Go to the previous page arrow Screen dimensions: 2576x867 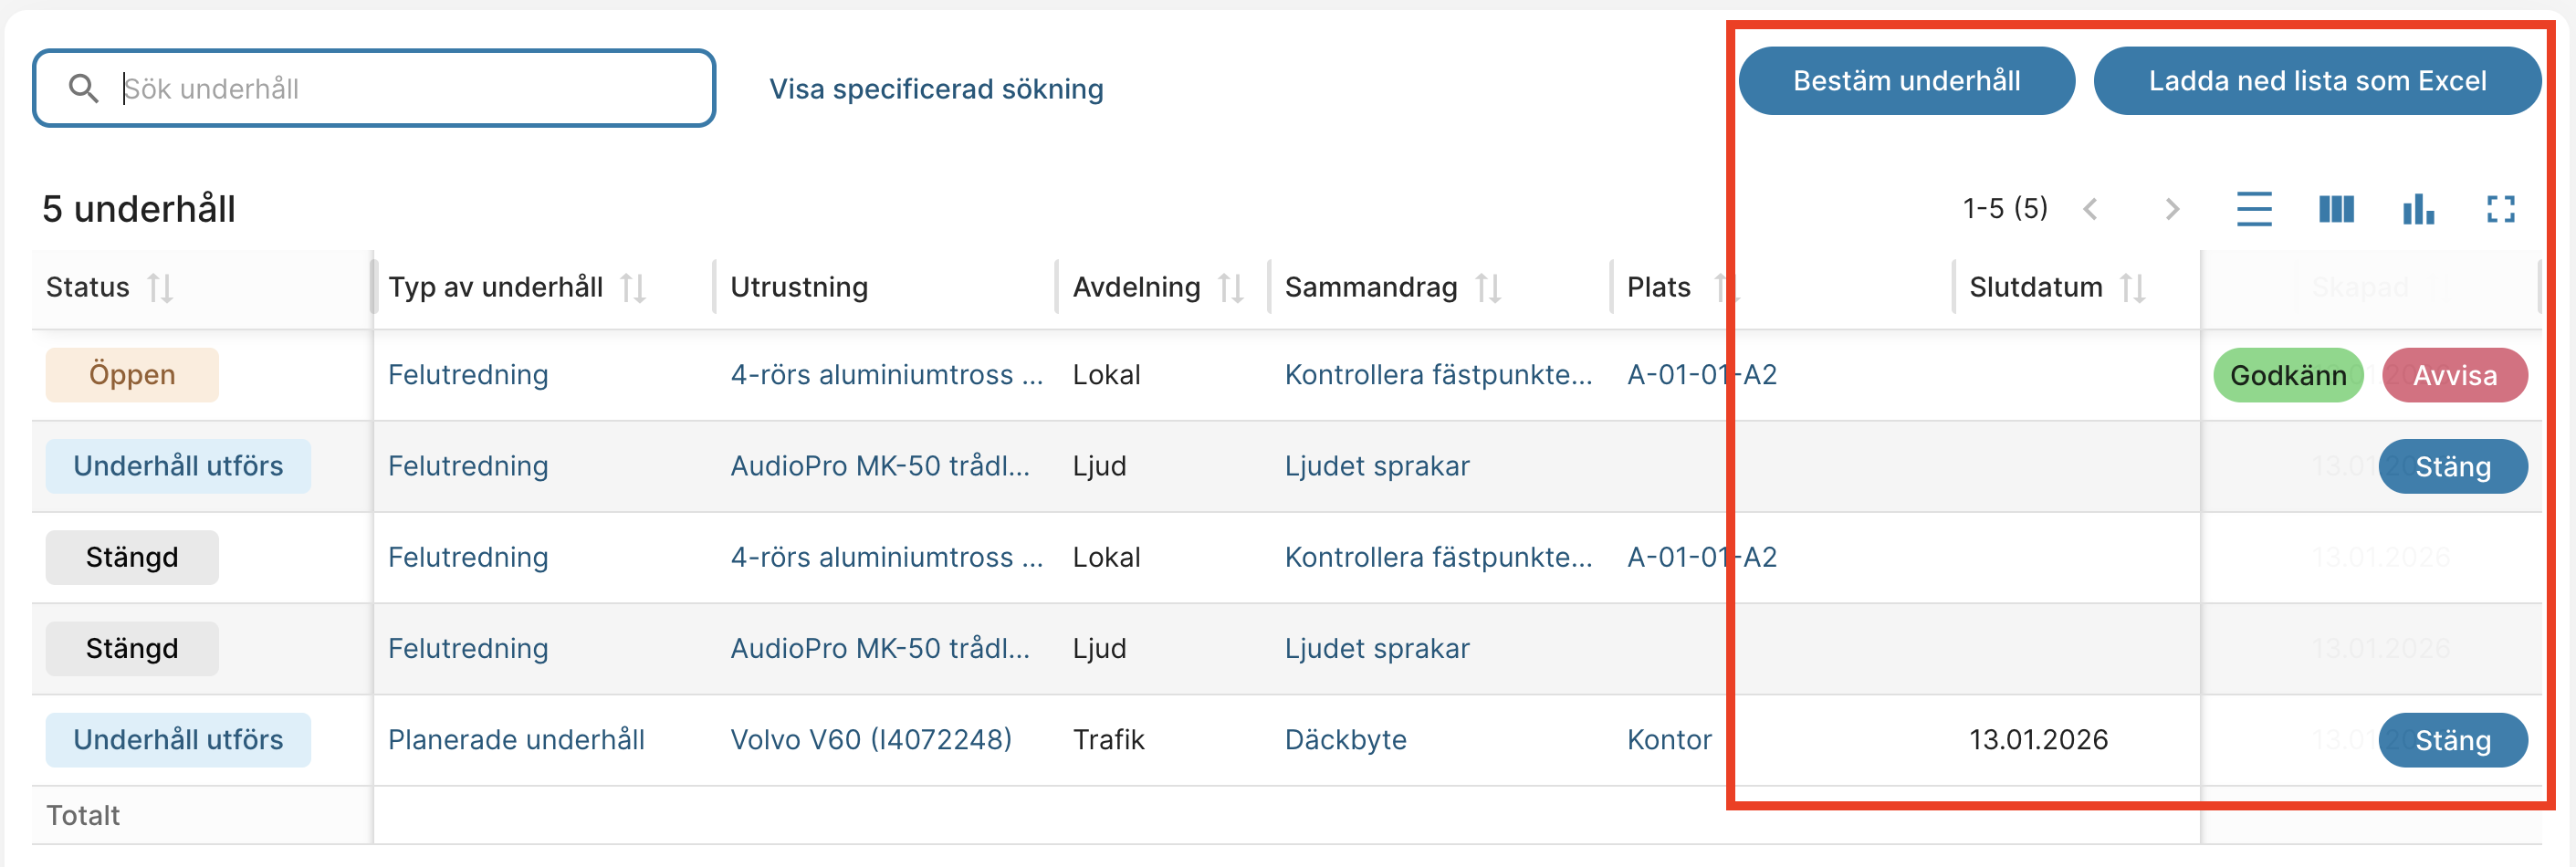(x=2090, y=209)
